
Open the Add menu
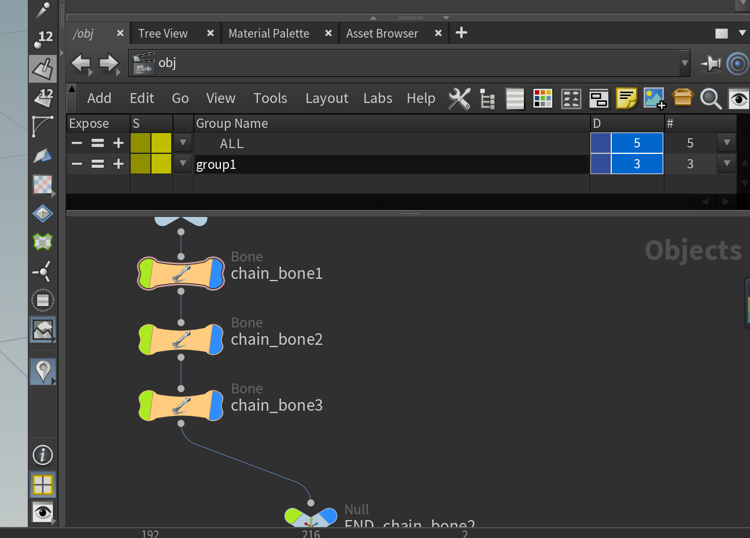[x=99, y=98]
